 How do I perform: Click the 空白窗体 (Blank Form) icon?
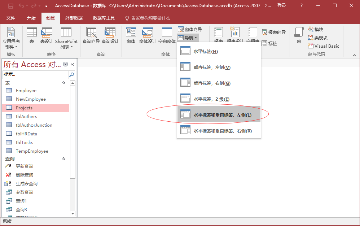[167, 35]
